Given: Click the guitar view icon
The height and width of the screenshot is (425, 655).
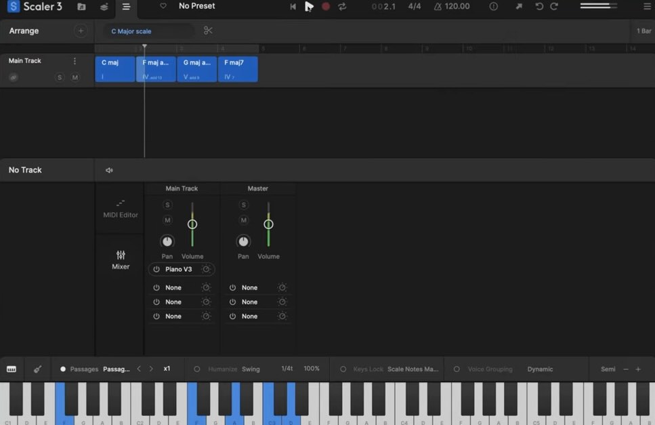Looking at the screenshot, I should [x=37, y=369].
